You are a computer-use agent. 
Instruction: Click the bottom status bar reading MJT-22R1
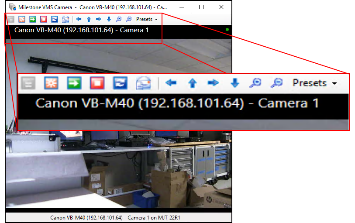pos(118,217)
